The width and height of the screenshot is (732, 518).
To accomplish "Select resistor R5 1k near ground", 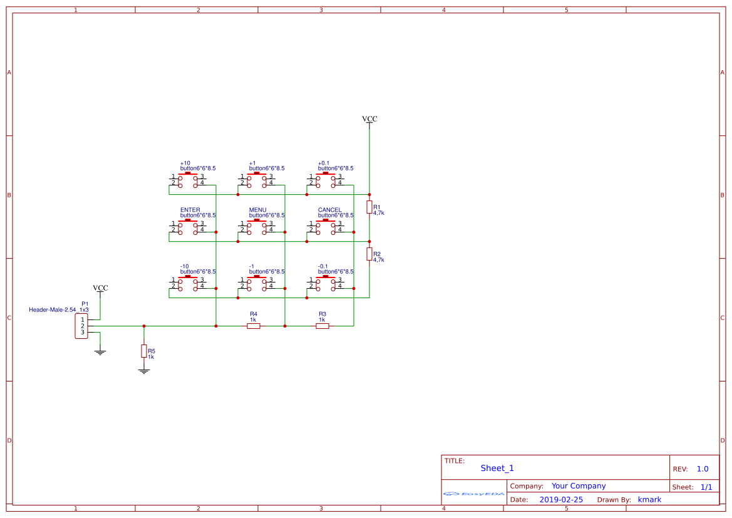I will pyautogui.click(x=144, y=351).
